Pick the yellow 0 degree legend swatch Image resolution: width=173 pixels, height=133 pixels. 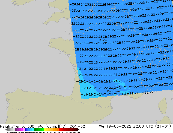tap(45, 129)
